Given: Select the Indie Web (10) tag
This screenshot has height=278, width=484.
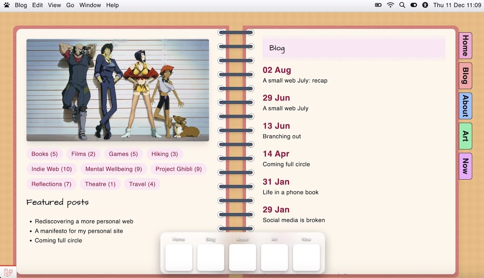Looking at the screenshot, I should (52, 169).
